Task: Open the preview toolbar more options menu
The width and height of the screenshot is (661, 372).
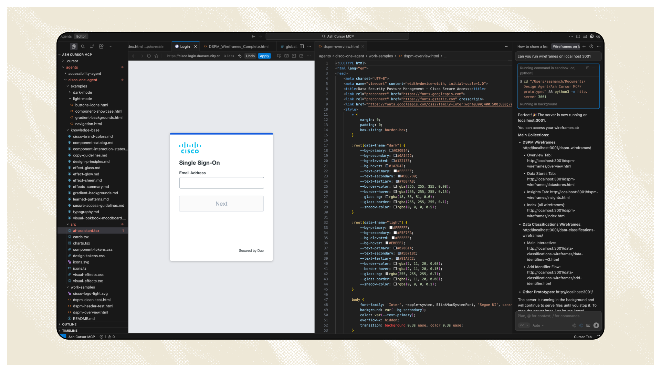Action: [x=309, y=56]
